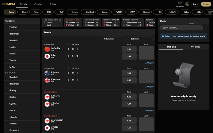
Task: Select the Live pill in sports navigation
Action: 23,12
